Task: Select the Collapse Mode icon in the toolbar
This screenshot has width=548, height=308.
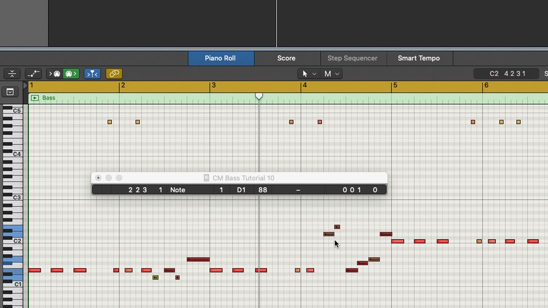Action: click(x=12, y=73)
